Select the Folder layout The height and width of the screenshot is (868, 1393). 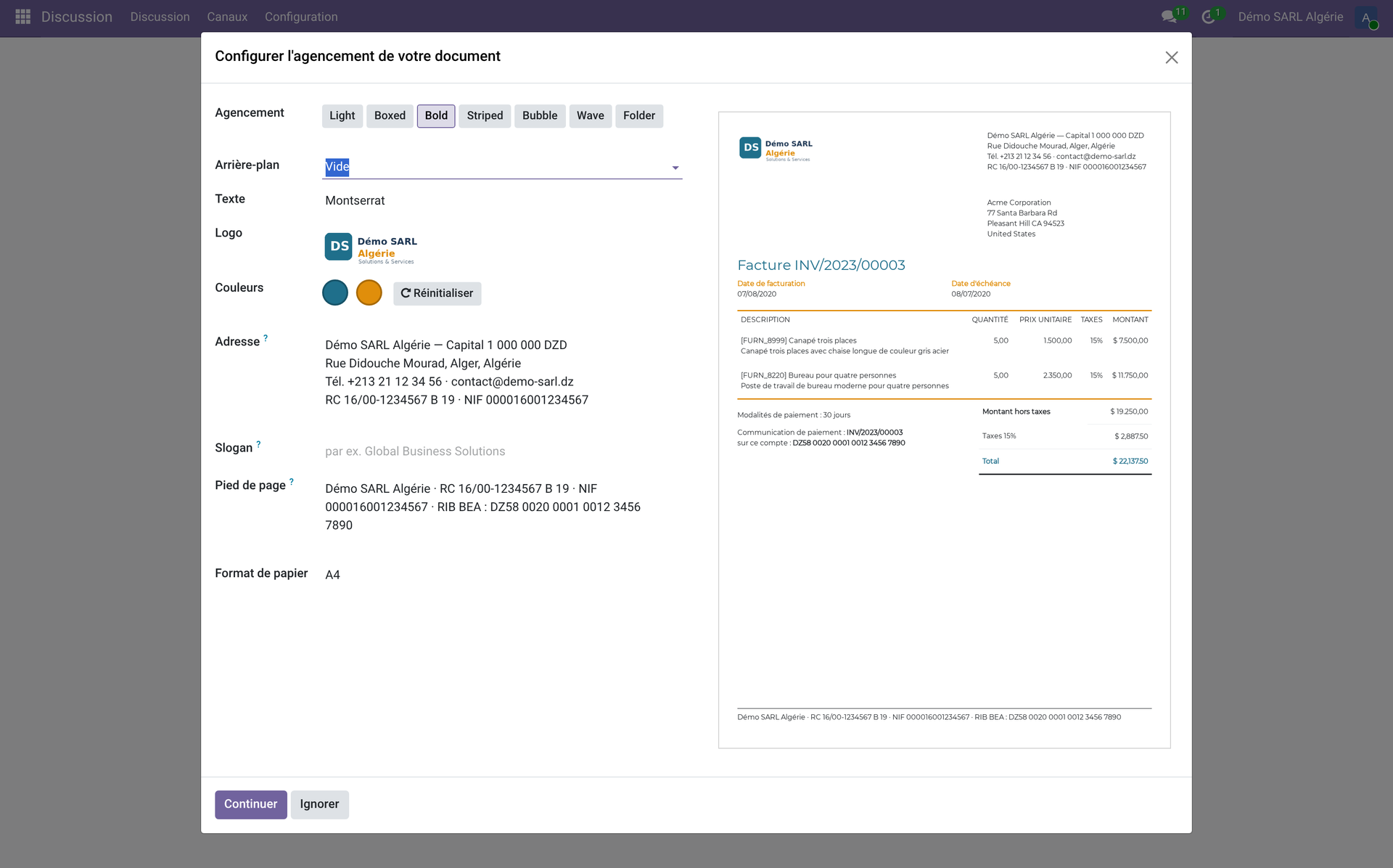(x=638, y=116)
